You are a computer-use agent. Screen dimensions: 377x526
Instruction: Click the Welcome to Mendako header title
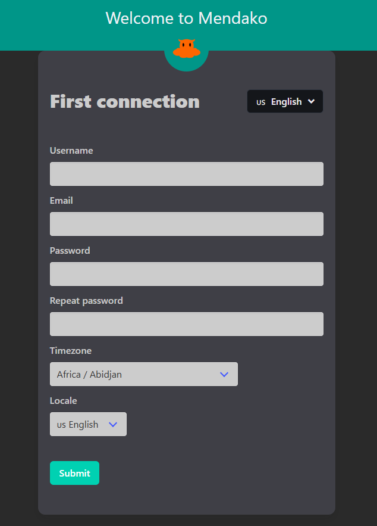point(187,18)
